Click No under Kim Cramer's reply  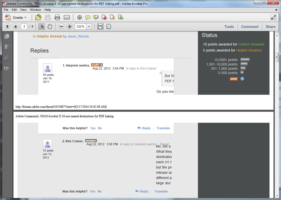click(x=100, y=191)
